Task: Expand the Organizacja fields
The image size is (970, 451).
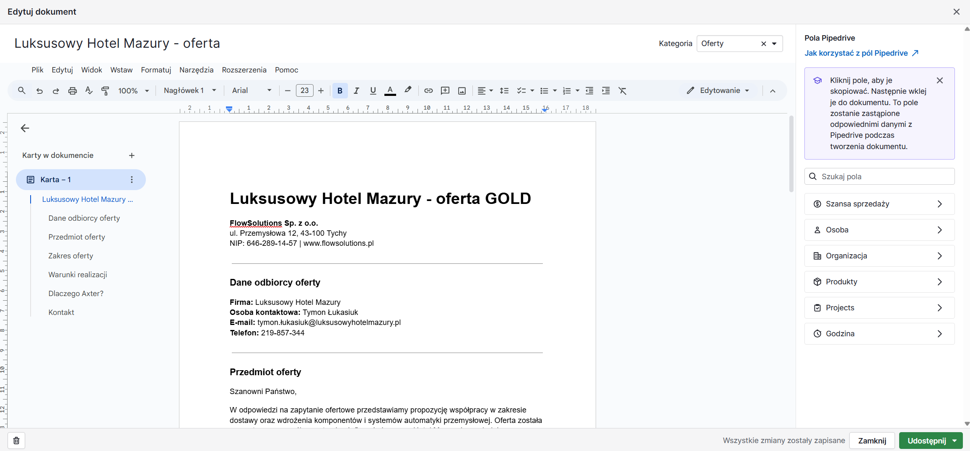Action: click(879, 256)
